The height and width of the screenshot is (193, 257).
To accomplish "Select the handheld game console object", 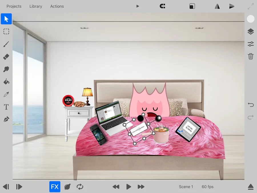I will [x=98, y=135].
